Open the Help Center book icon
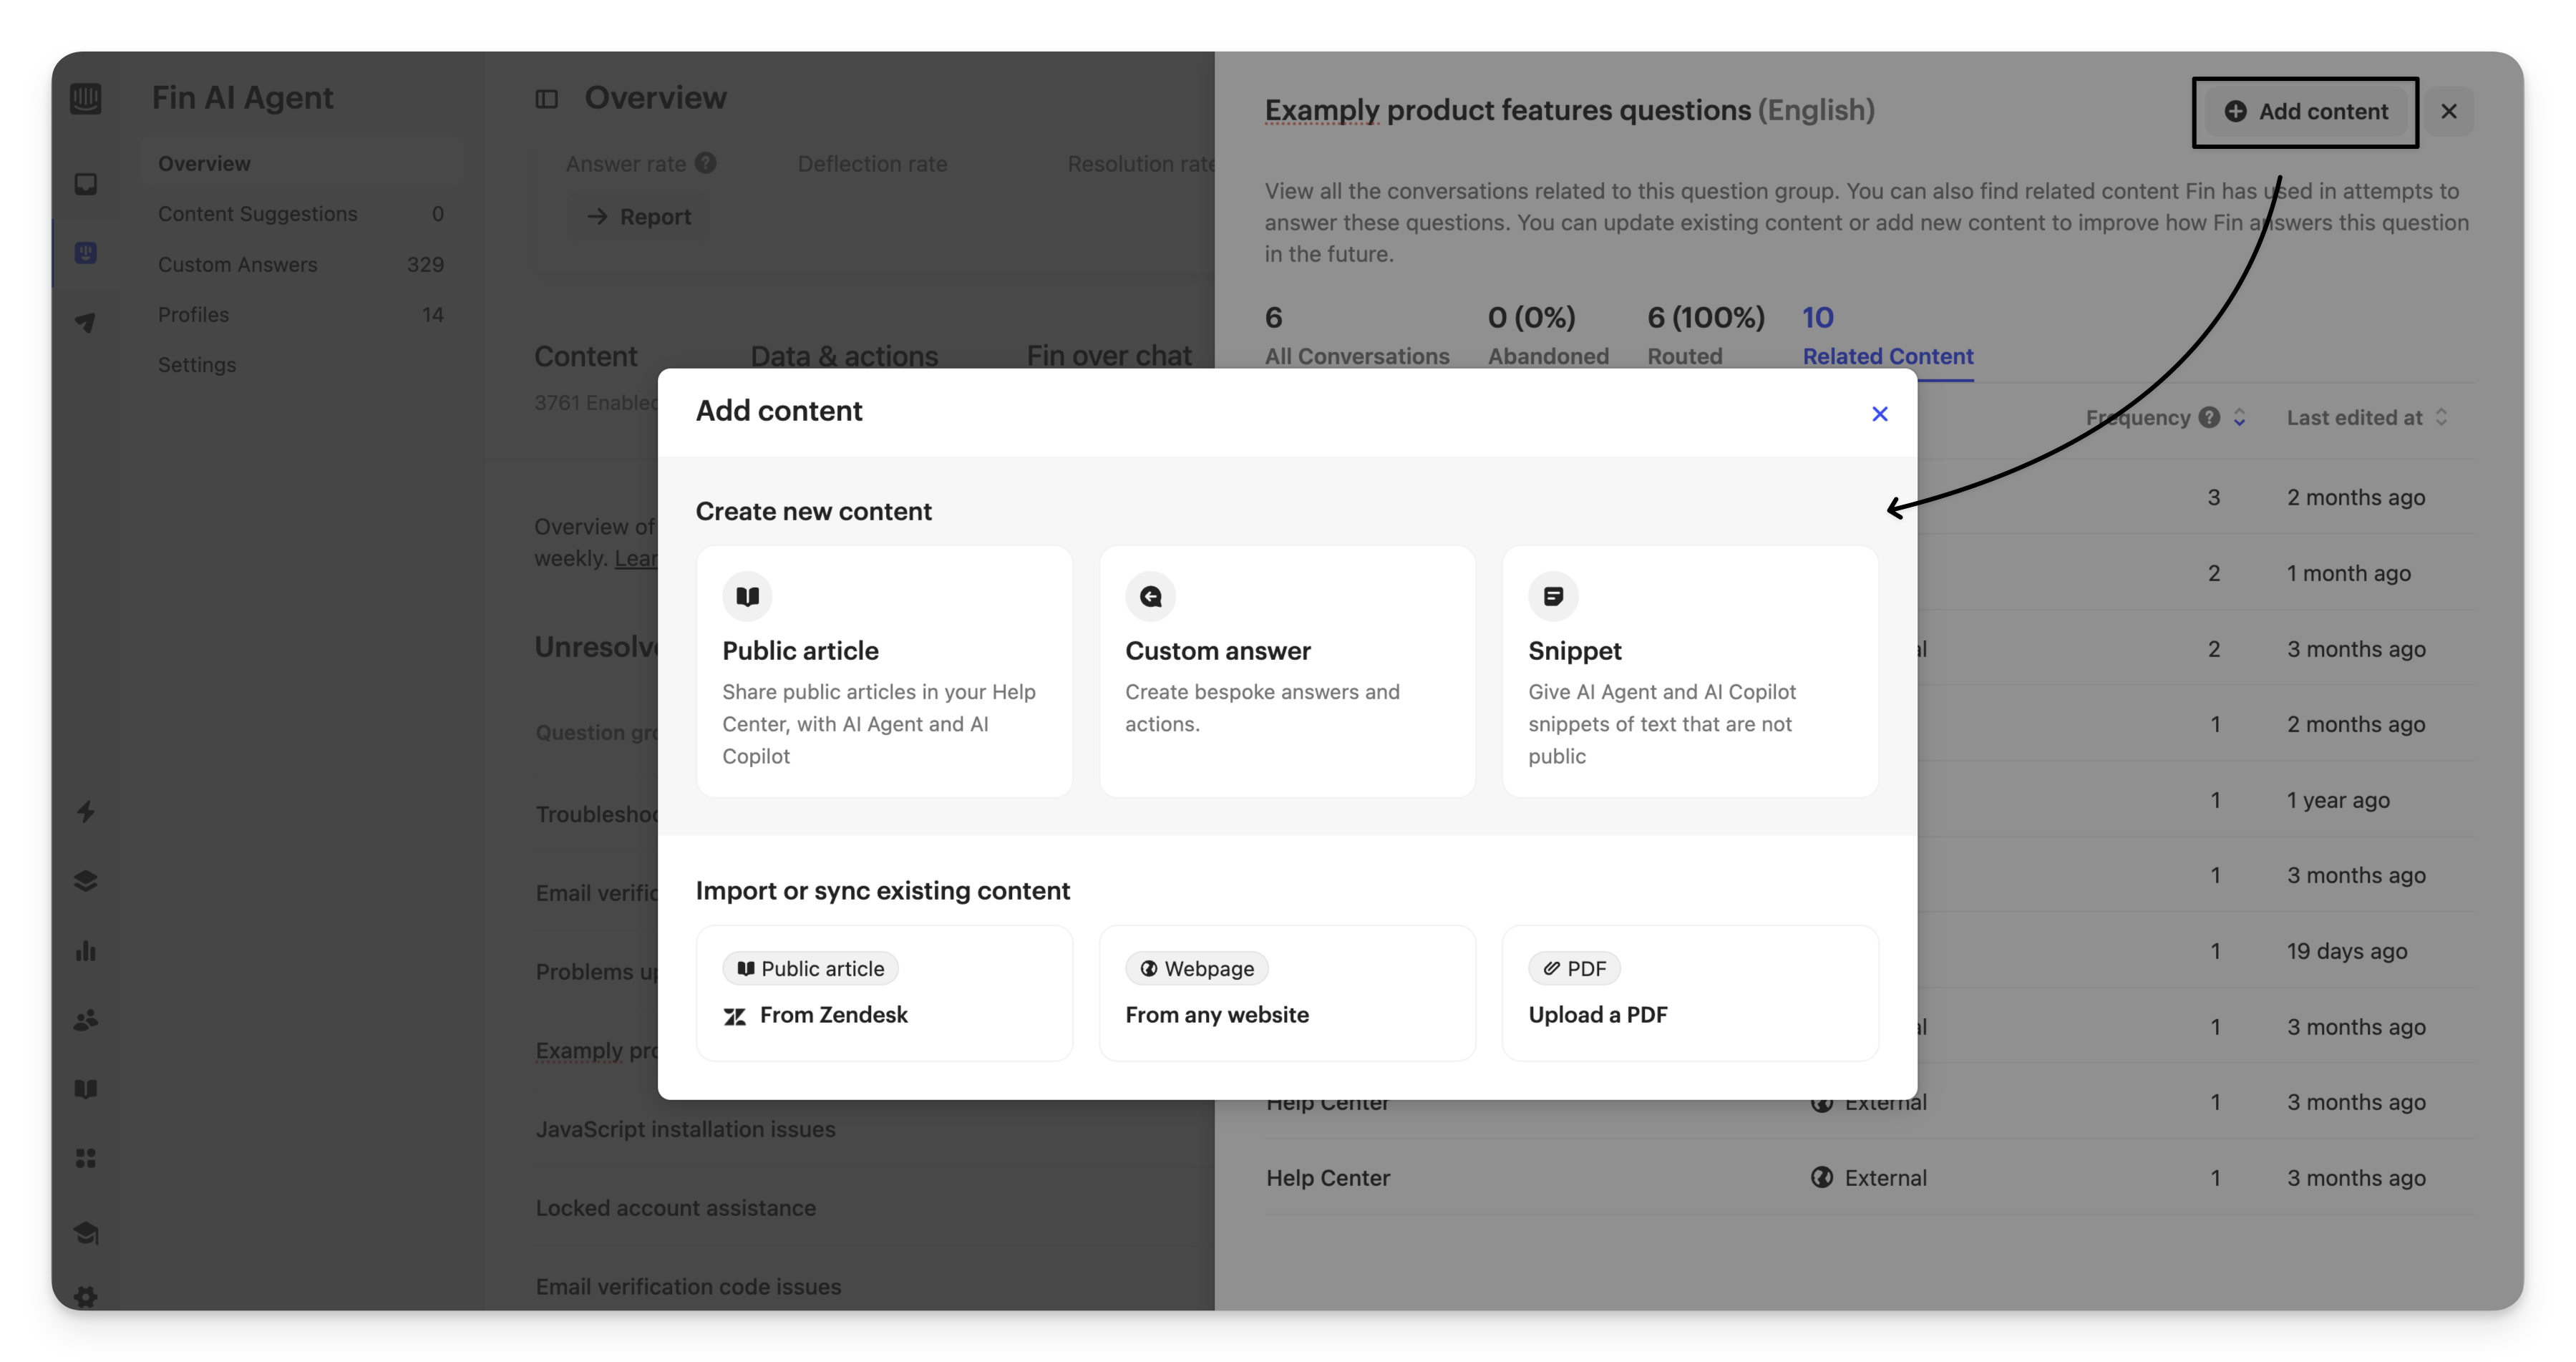The width and height of the screenshot is (2576, 1362). pyautogui.click(x=86, y=1089)
